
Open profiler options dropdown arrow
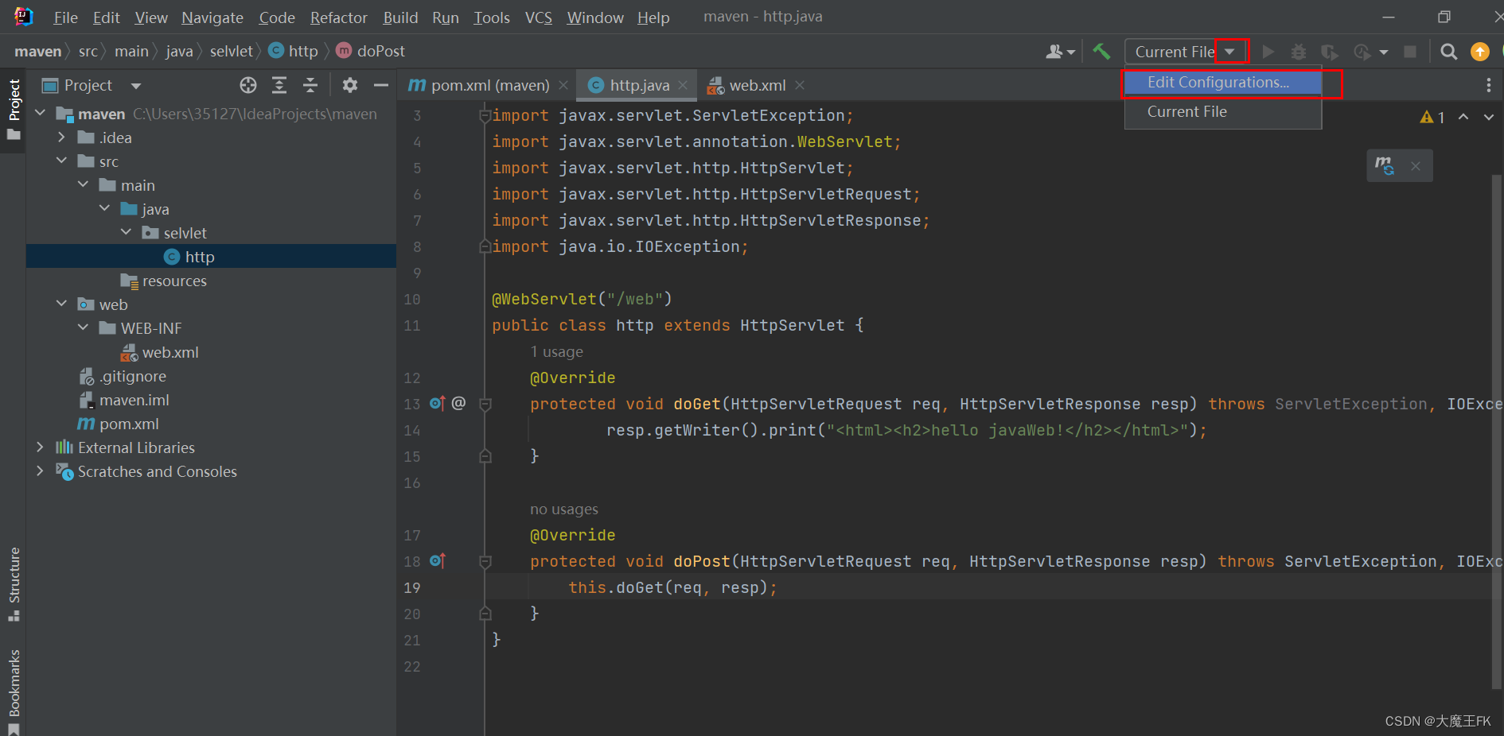pyautogui.click(x=1384, y=52)
